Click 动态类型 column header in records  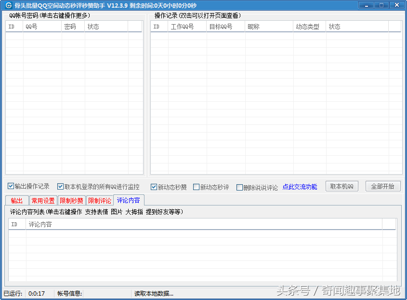click(x=309, y=27)
